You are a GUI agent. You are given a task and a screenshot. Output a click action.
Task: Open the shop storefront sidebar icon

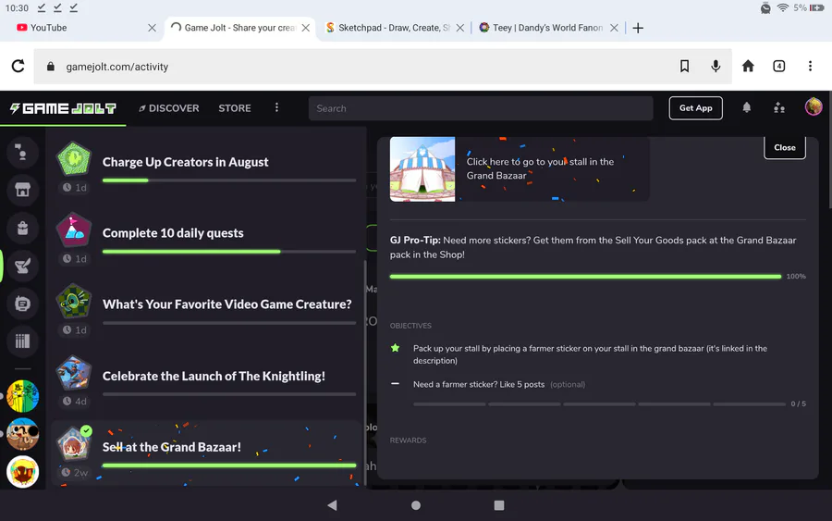tap(22, 190)
